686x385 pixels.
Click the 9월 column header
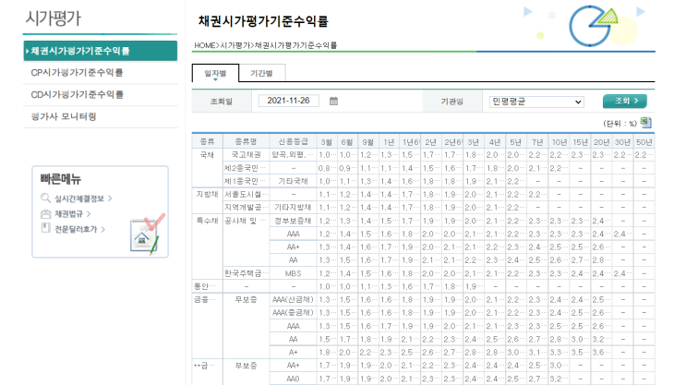tap(368, 142)
